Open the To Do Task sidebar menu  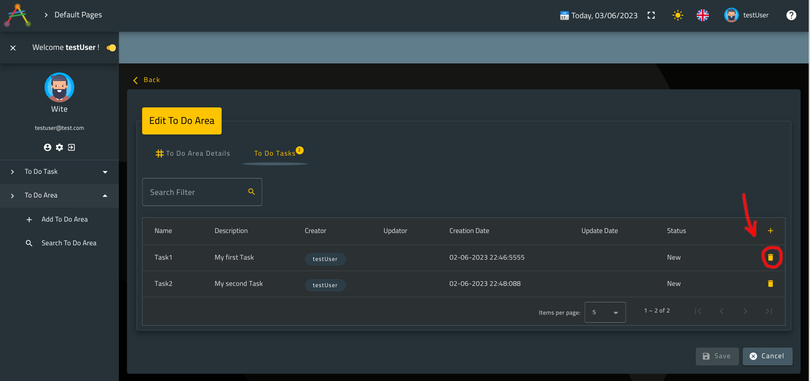[x=59, y=172]
